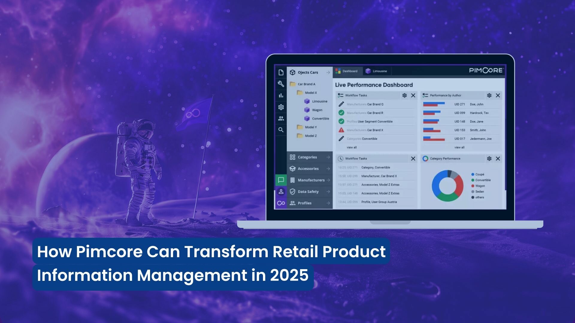Expand the Categories section arrow
The image size is (575, 323).
[328, 157]
